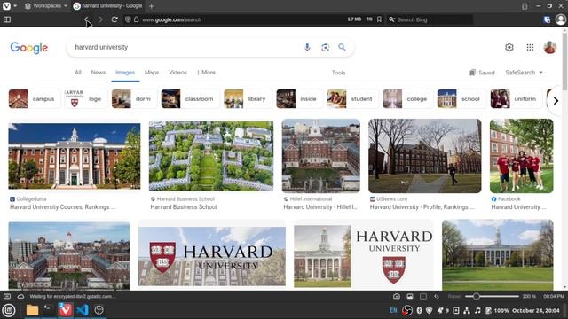568x319 pixels.
Task: Submit search with magnifier icon
Action: (342, 47)
